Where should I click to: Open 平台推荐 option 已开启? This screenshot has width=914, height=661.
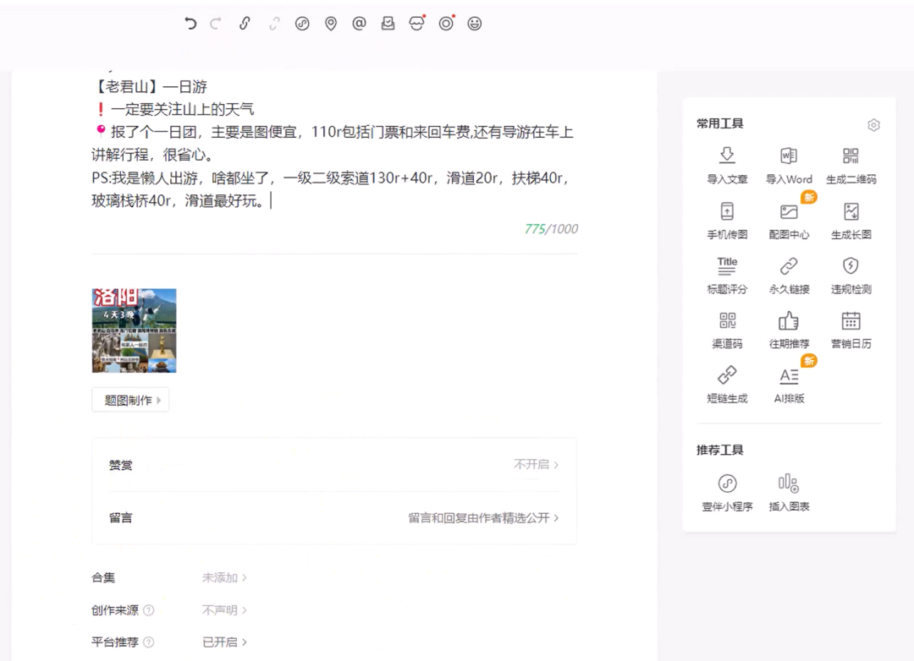224,642
